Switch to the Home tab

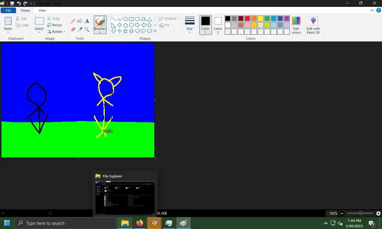pyautogui.click(x=25, y=10)
